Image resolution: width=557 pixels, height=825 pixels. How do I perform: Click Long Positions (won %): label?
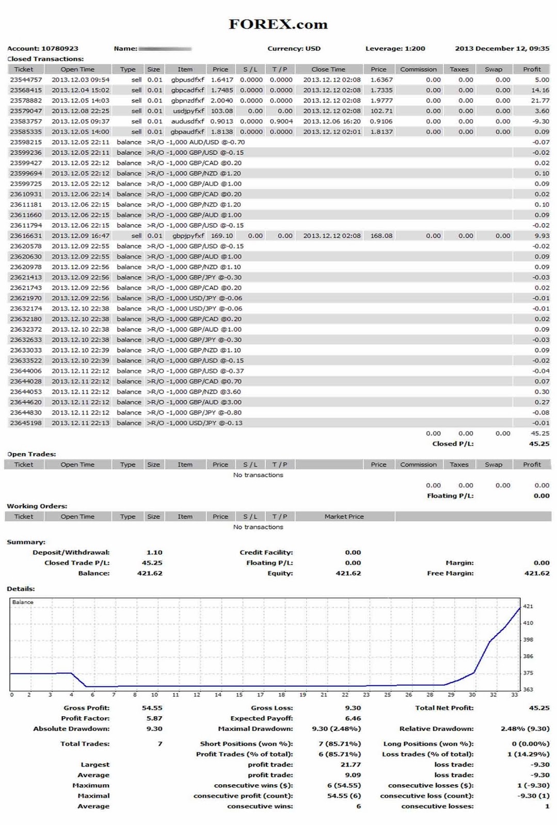click(x=428, y=744)
